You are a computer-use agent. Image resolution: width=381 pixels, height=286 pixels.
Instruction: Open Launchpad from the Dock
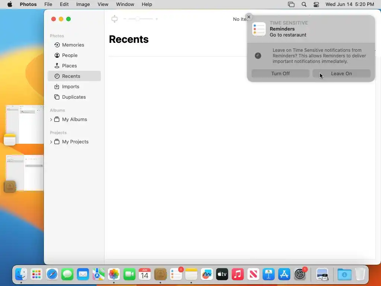click(36, 274)
